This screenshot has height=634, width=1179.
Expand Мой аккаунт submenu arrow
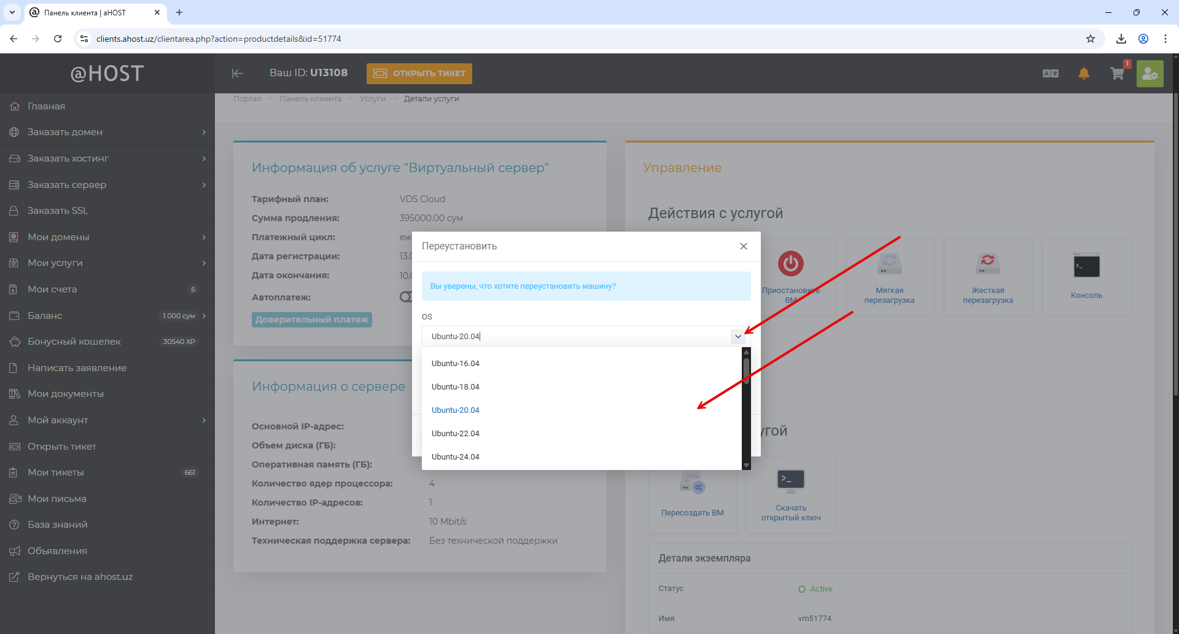[204, 420]
